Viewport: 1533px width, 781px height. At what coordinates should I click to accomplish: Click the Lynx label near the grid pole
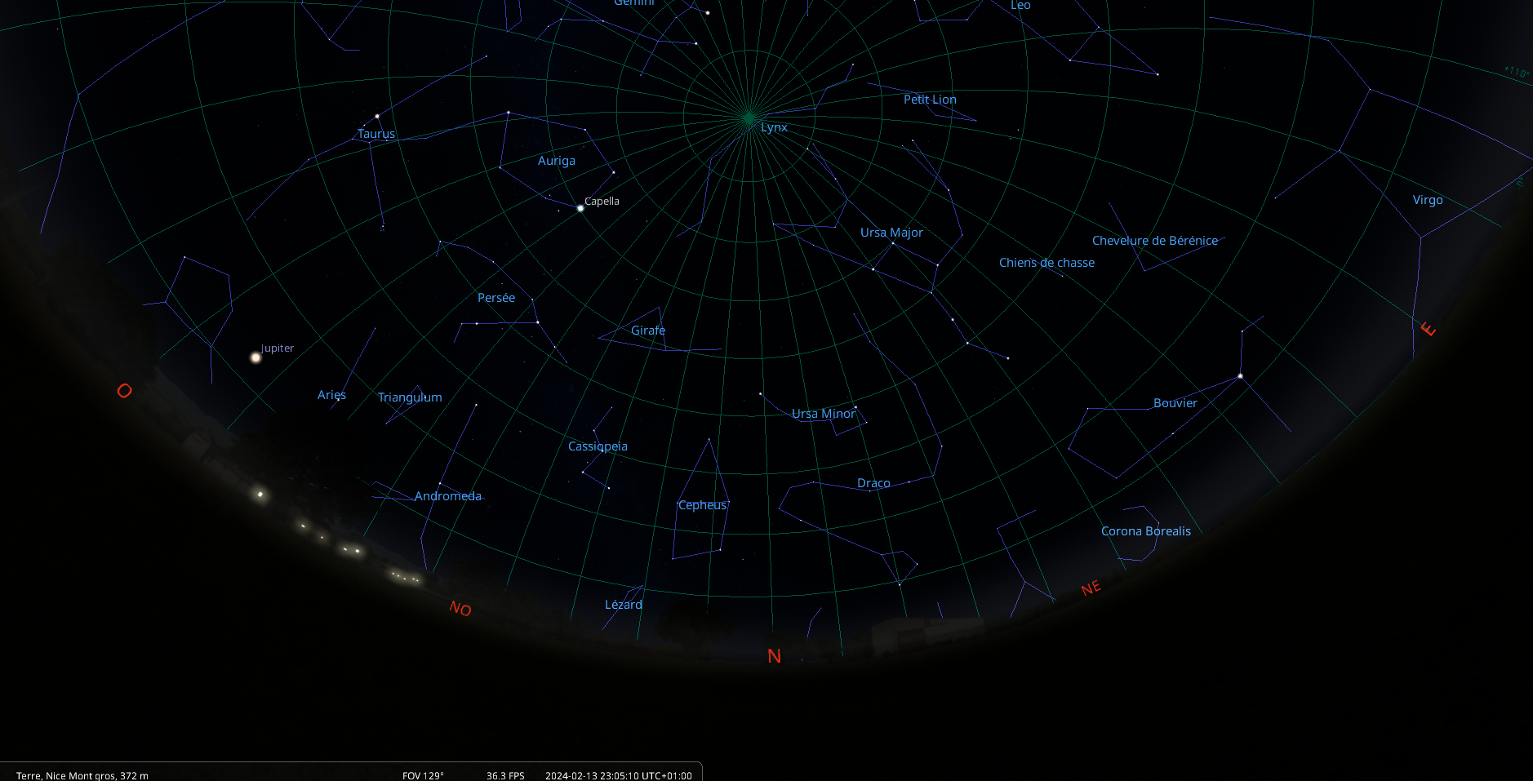point(774,127)
